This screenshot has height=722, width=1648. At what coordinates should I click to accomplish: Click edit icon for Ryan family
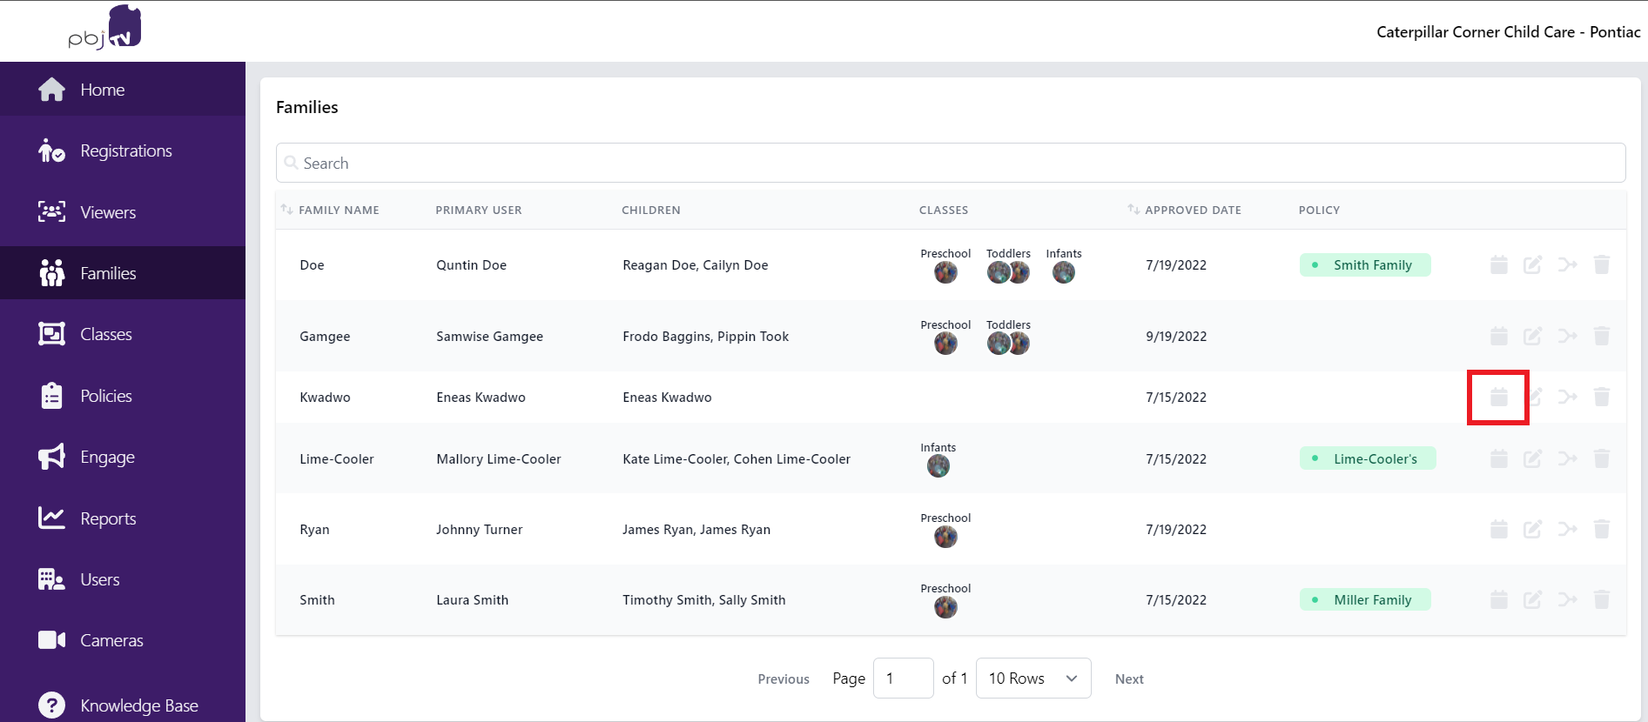pyautogui.click(x=1532, y=530)
